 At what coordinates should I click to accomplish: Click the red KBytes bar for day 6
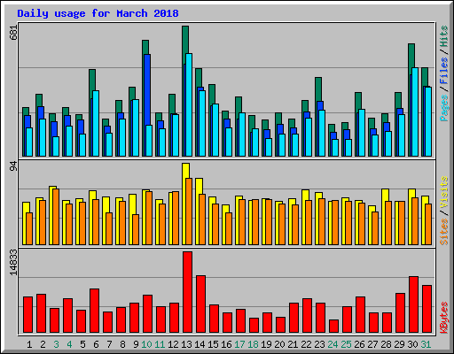[94, 311]
